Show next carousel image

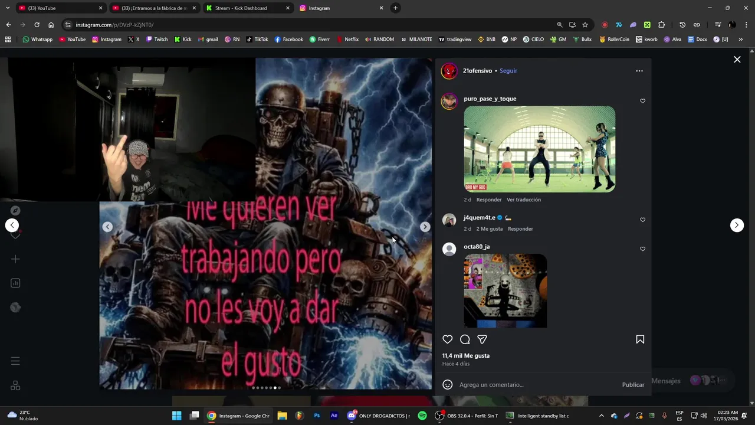[425, 227]
